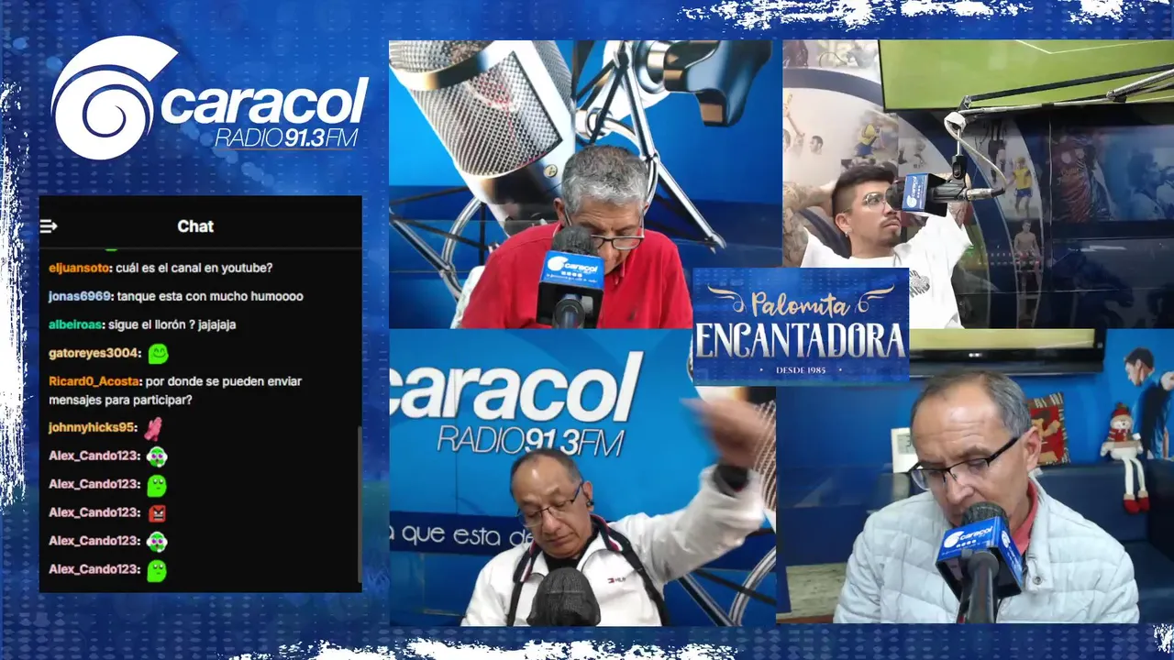Collapse the chat panel using the arrow icon
Viewport: 1174px width, 660px height.
pyautogui.click(x=49, y=226)
